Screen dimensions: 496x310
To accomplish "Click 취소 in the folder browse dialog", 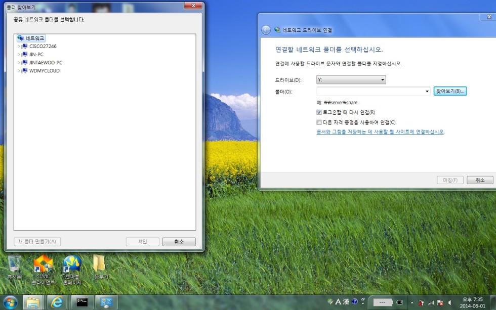I will pyautogui.click(x=179, y=242).
